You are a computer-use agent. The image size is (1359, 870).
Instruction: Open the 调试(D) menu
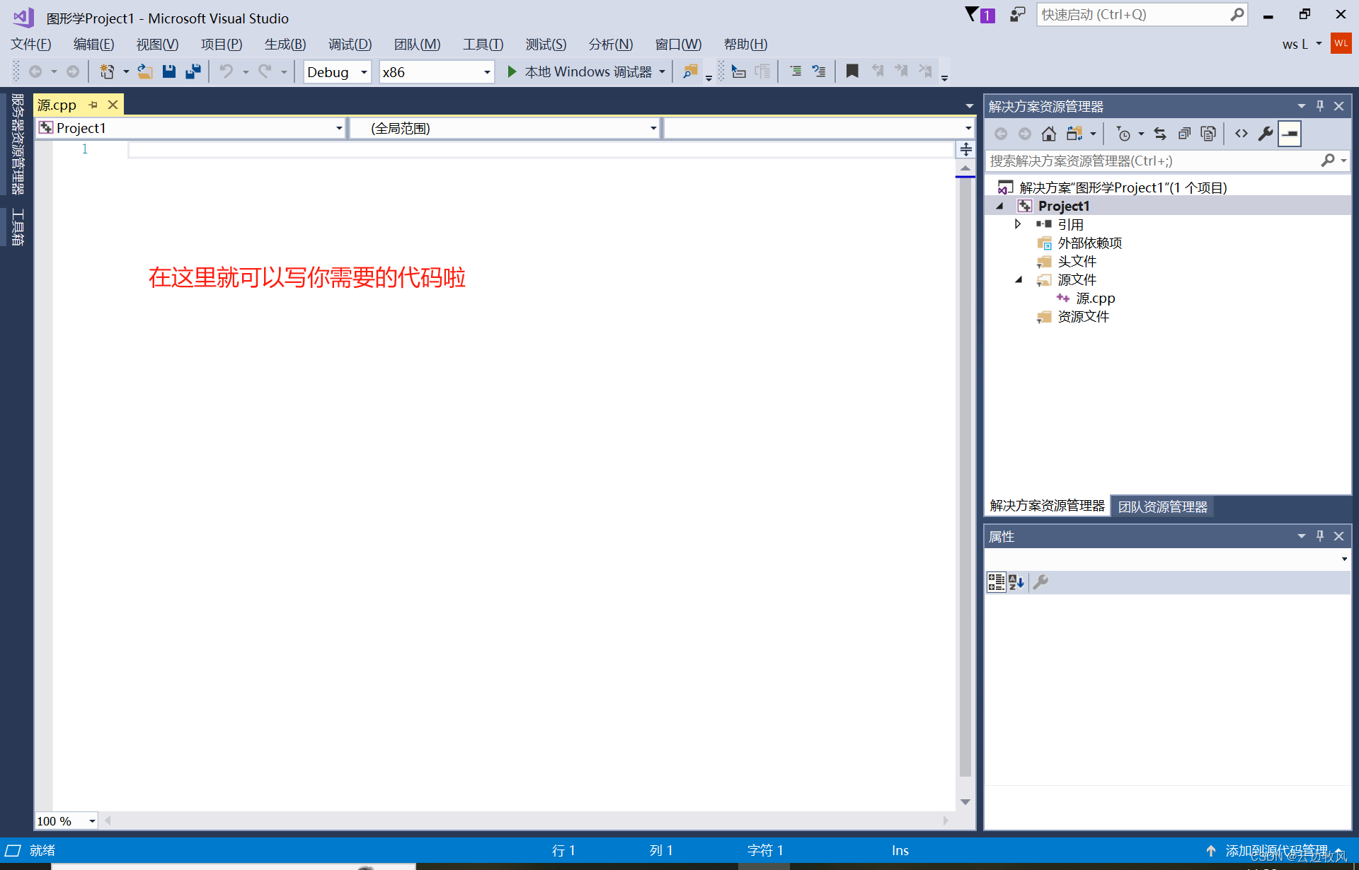point(350,45)
